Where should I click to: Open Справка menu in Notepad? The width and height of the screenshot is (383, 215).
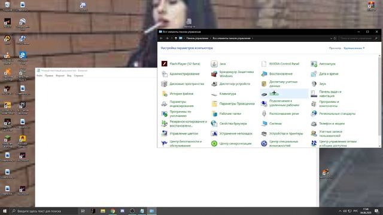tap(78, 76)
